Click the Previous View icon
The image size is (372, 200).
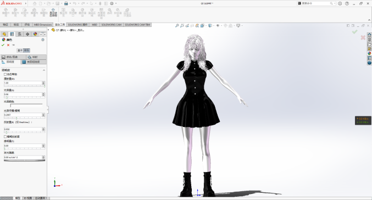click(187, 26)
